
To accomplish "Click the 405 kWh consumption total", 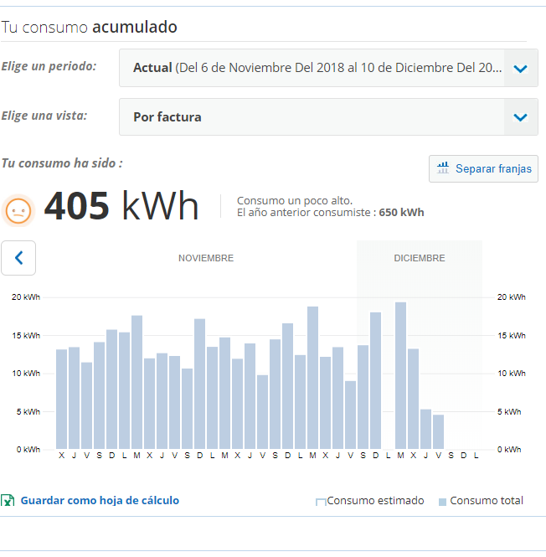I will coord(121,206).
